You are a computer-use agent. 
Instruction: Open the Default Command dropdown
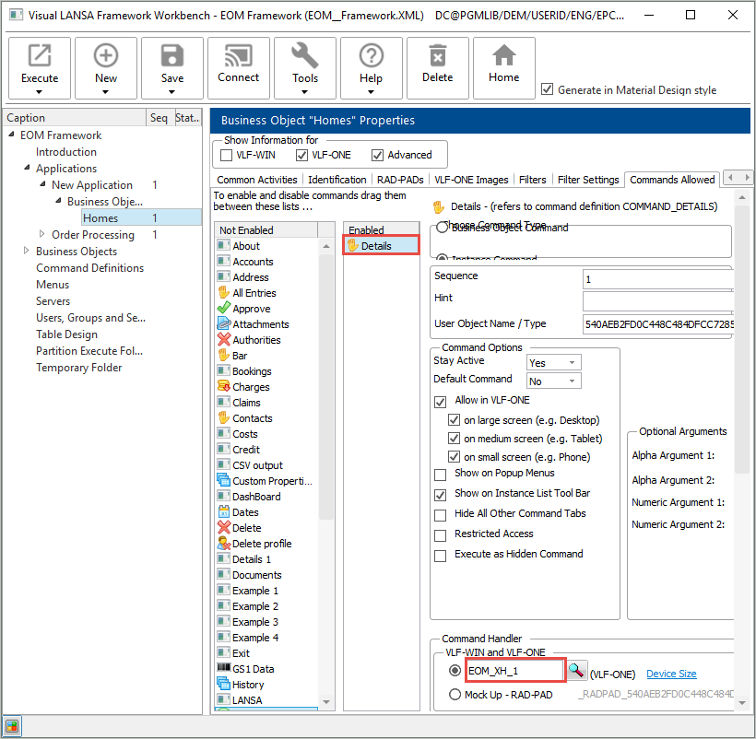pos(553,381)
